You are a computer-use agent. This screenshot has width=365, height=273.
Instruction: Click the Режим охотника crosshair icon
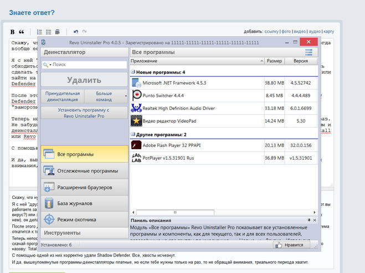[x=49, y=219]
